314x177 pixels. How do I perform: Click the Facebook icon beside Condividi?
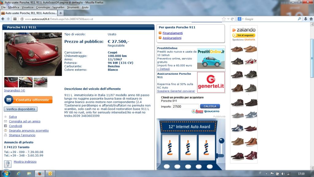click(6, 126)
